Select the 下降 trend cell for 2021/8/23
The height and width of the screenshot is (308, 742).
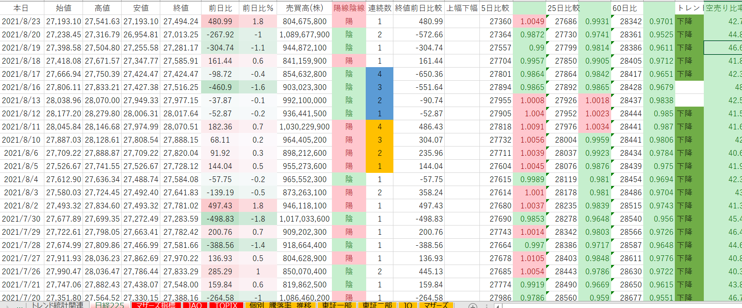click(689, 21)
